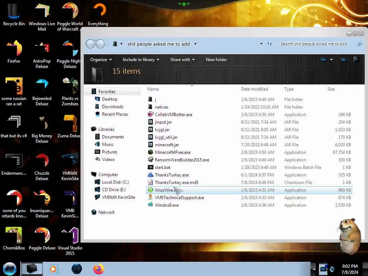Show hidden system tray icons arrow
This screenshot has width=368, height=276.
click(x=314, y=269)
